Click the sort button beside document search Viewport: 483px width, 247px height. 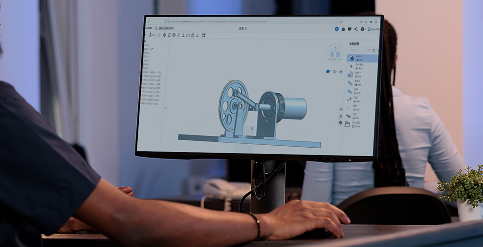point(374,50)
